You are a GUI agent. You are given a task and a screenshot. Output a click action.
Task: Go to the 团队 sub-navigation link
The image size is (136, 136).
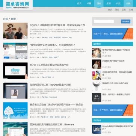pos(124,10)
